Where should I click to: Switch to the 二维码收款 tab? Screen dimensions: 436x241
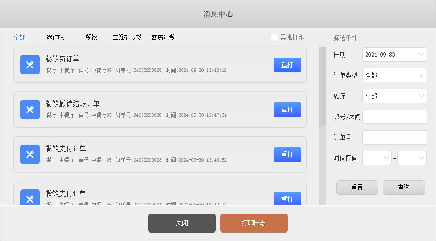[127, 37]
